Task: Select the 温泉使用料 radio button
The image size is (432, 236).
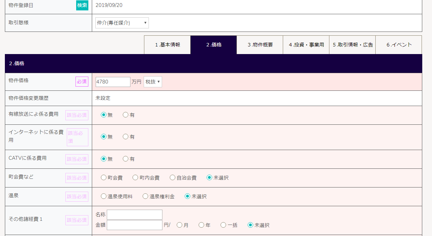Action: 104,196
